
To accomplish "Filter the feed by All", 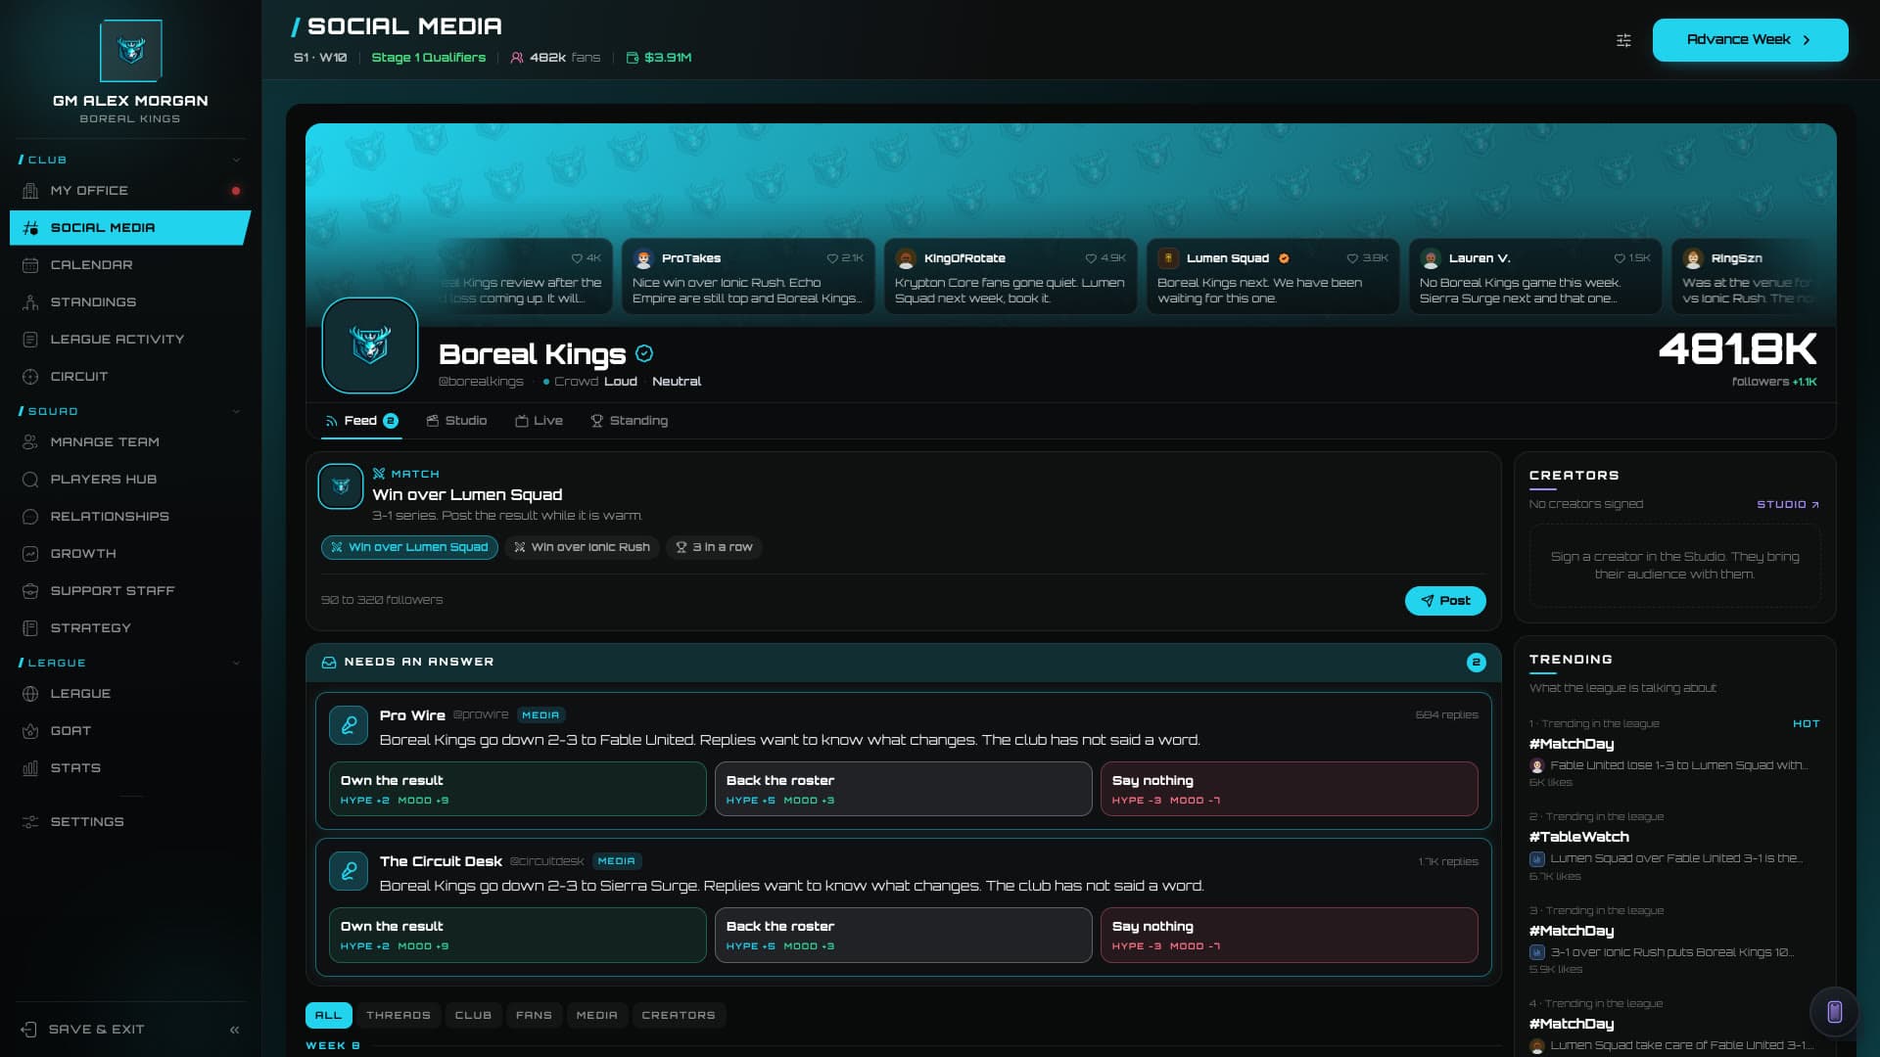I will (328, 1015).
